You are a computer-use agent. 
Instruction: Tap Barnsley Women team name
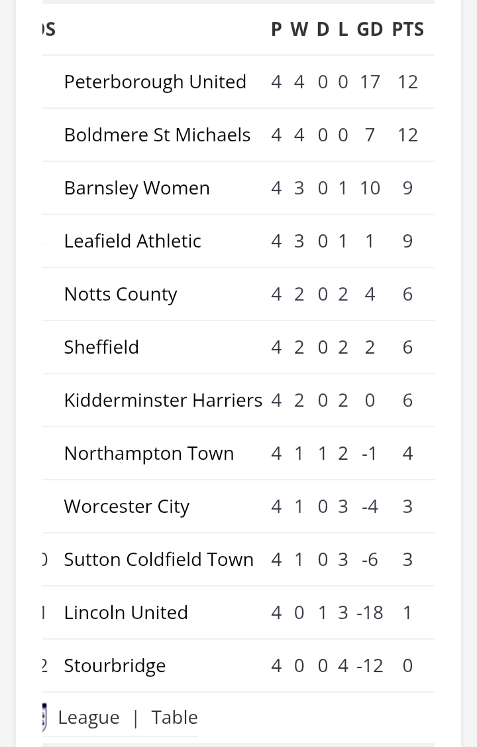pyautogui.click(x=136, y=188)
